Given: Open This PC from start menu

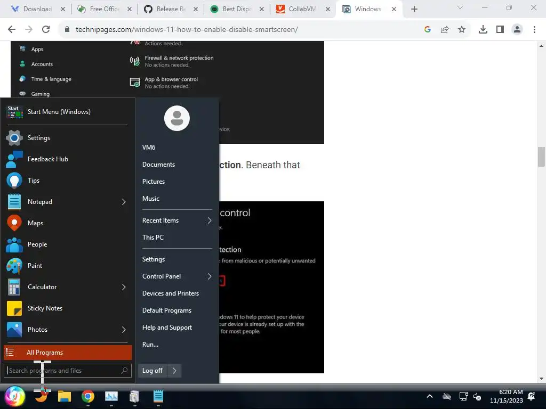Looking at the screenshot, I should 153,238.
